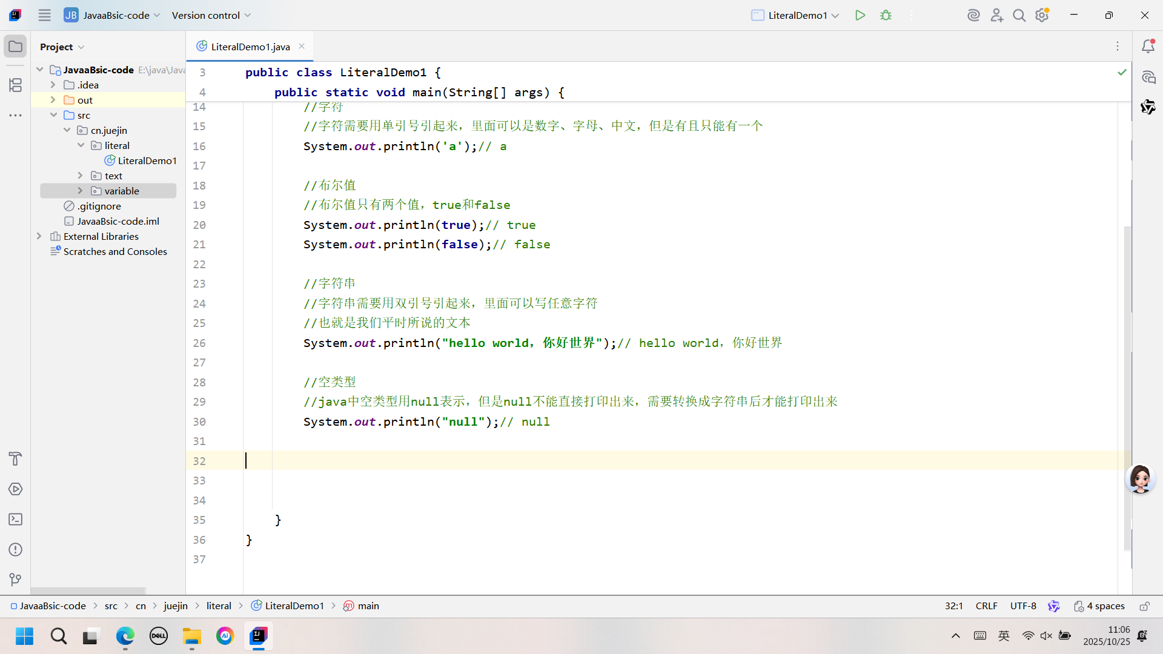Close the LiteralDemo1.java tab
1163x654 pixels.
click(x=302, y=47)
